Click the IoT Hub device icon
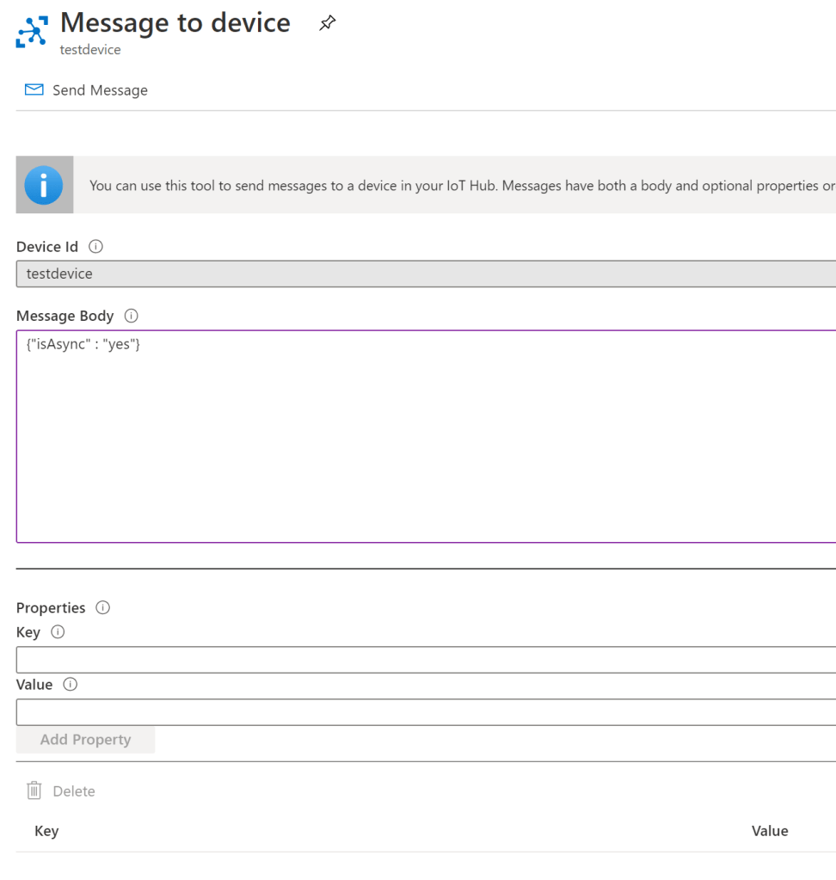The image size is (836, 880). 33,32
